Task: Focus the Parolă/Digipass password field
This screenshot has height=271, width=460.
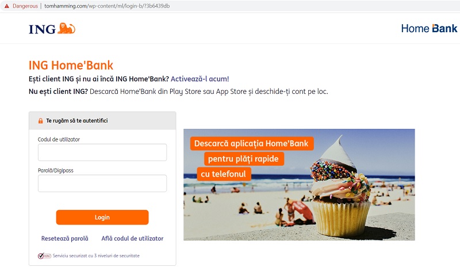Action: 102,183
